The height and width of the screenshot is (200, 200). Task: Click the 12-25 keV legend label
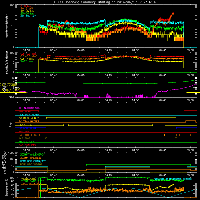(x=27, y=11)
